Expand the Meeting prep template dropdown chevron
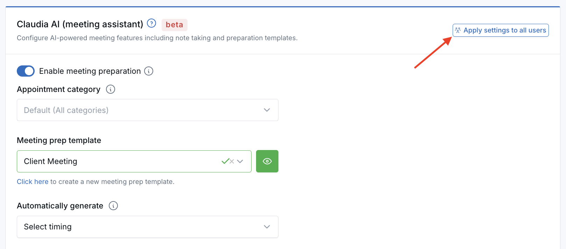The image size is (566, 249). (240, 161)
